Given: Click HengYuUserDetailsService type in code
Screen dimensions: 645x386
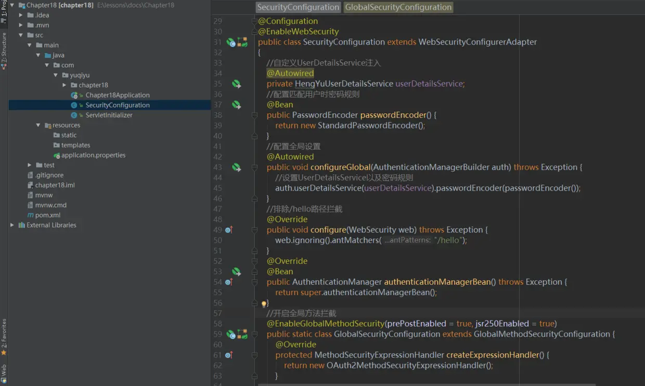Looking at the screenshot, I should [x=344, y=84].
